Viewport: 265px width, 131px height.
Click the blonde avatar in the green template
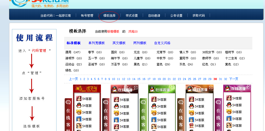coord(154,113)
